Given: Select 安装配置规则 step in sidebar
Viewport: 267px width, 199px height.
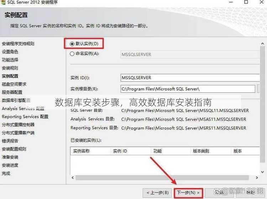Looking at the screenshot, I should (x=14, y=149).
